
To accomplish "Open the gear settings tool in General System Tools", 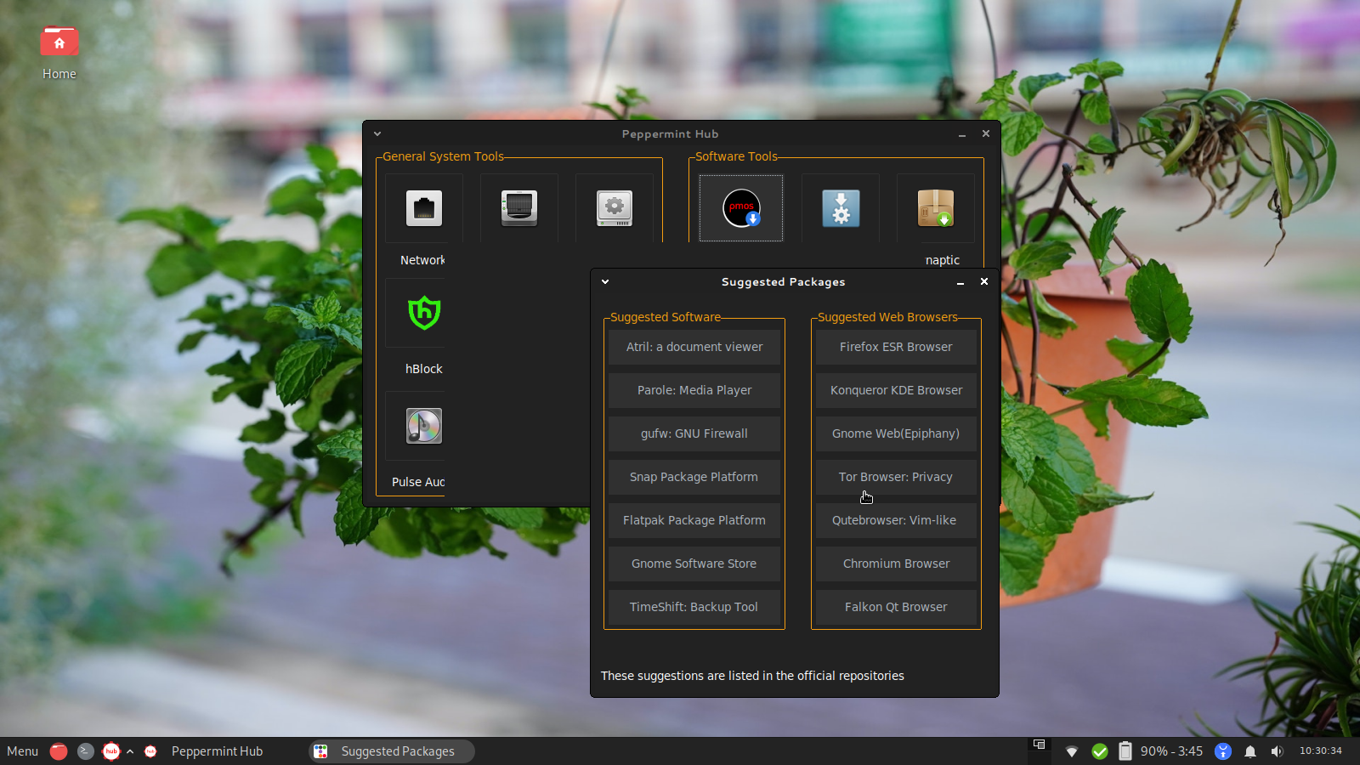I will (614, 208).
